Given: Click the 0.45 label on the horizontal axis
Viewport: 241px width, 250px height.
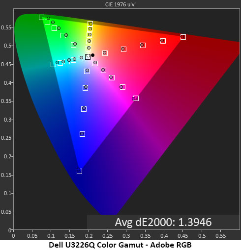Looking at the screenshot, I should coord(183,236).
